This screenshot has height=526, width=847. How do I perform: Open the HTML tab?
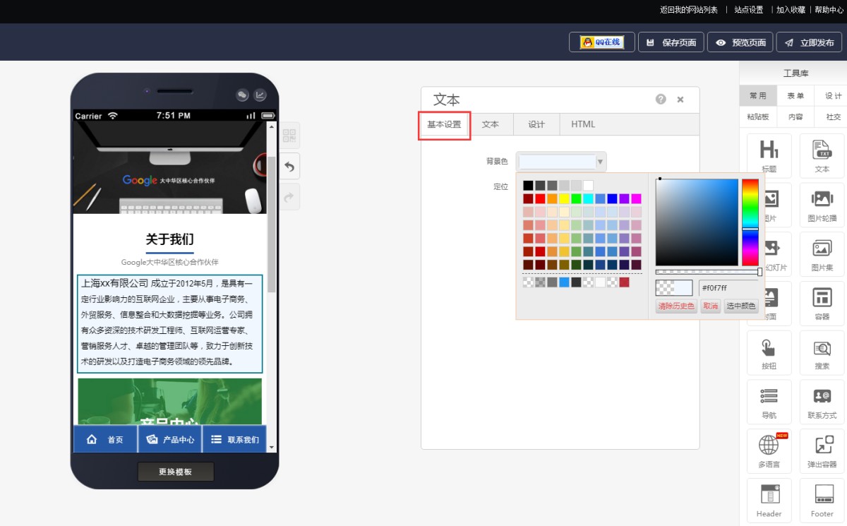(583, 124)
